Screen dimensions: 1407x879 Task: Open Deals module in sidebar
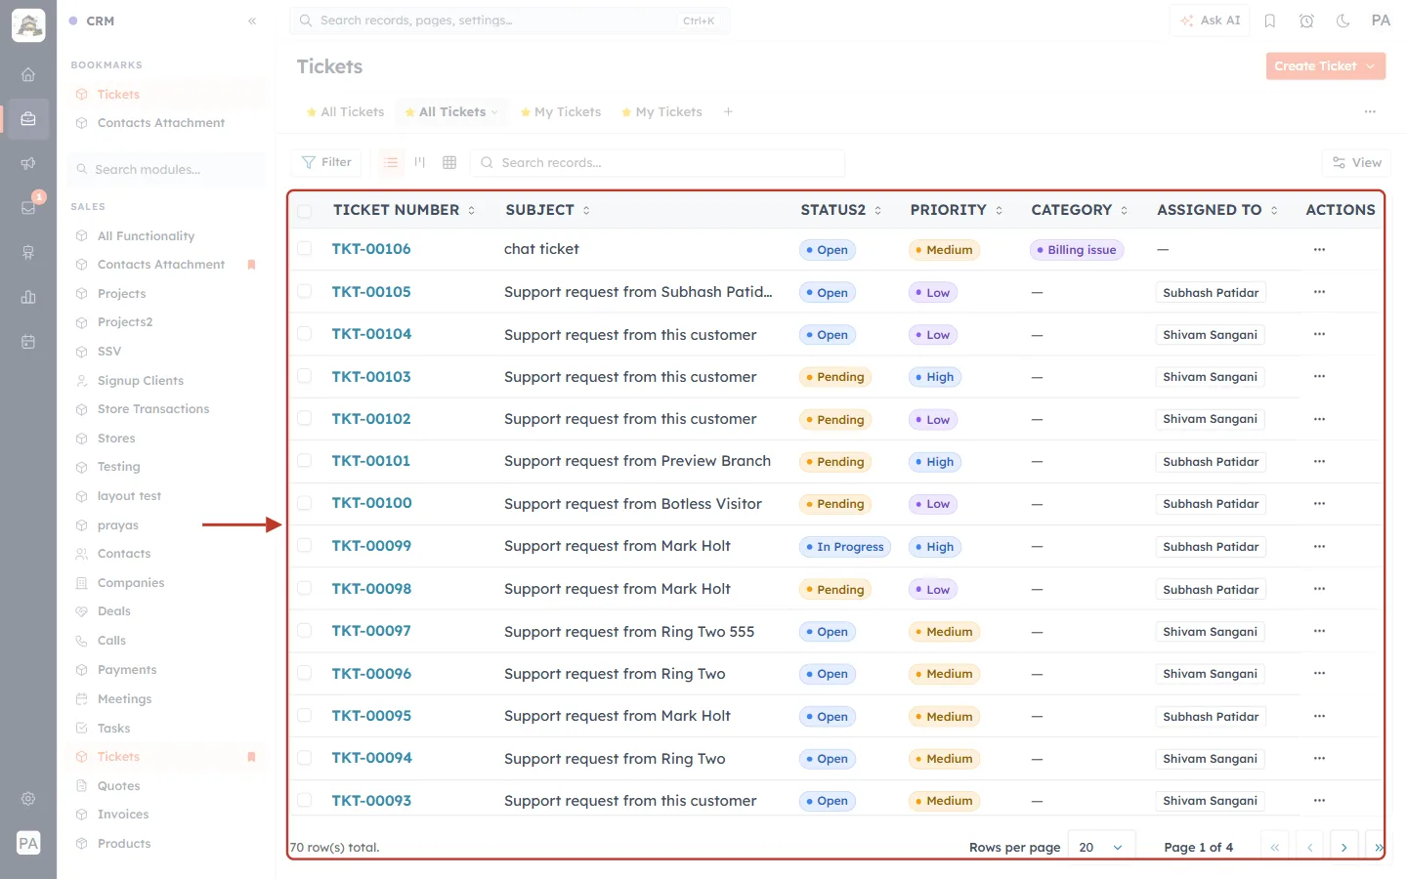(x=114, y=611)
